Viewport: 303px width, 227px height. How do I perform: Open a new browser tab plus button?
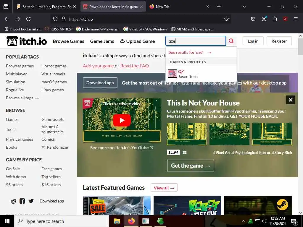pyautogui.click(x=219, y=7)
